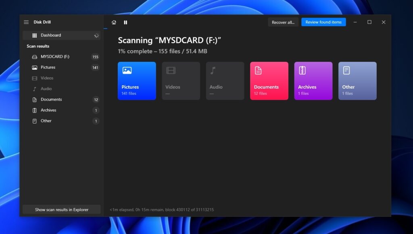This screenshot has width=413, height=234.
Task: Click Review found items
Action: 323,22
